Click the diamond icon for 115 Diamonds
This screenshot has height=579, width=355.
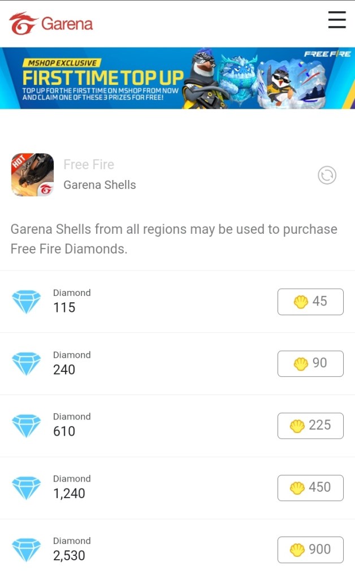coord(27,302)
